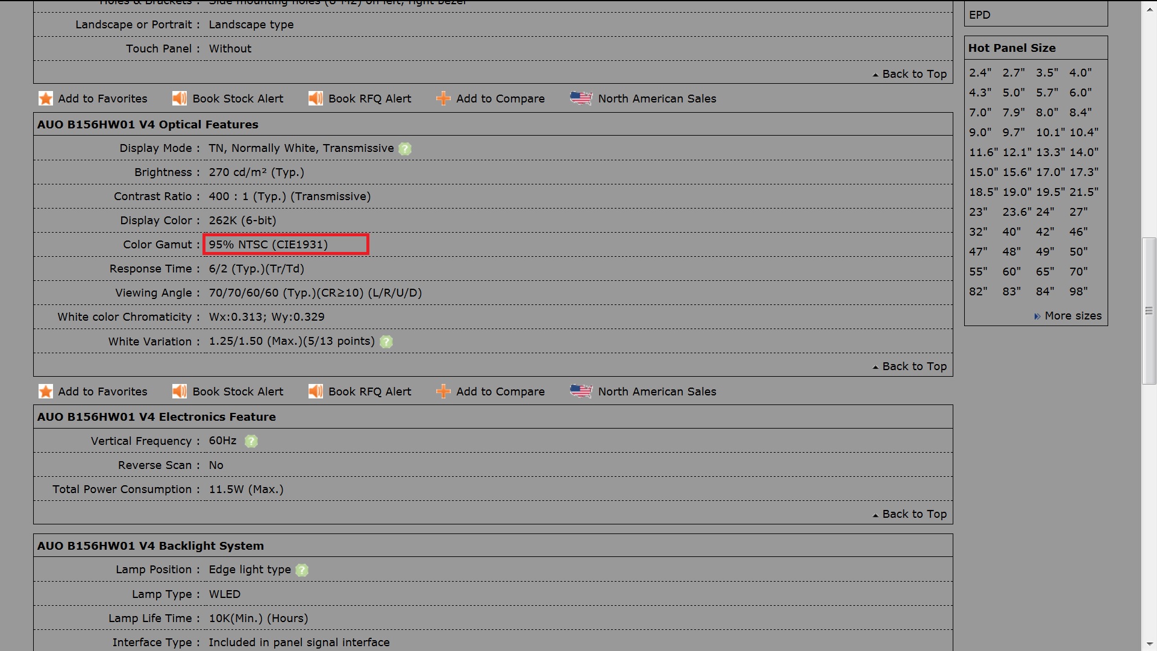Click the scrollbar down arrow
1157x651 pixels.
(1149, 644)
